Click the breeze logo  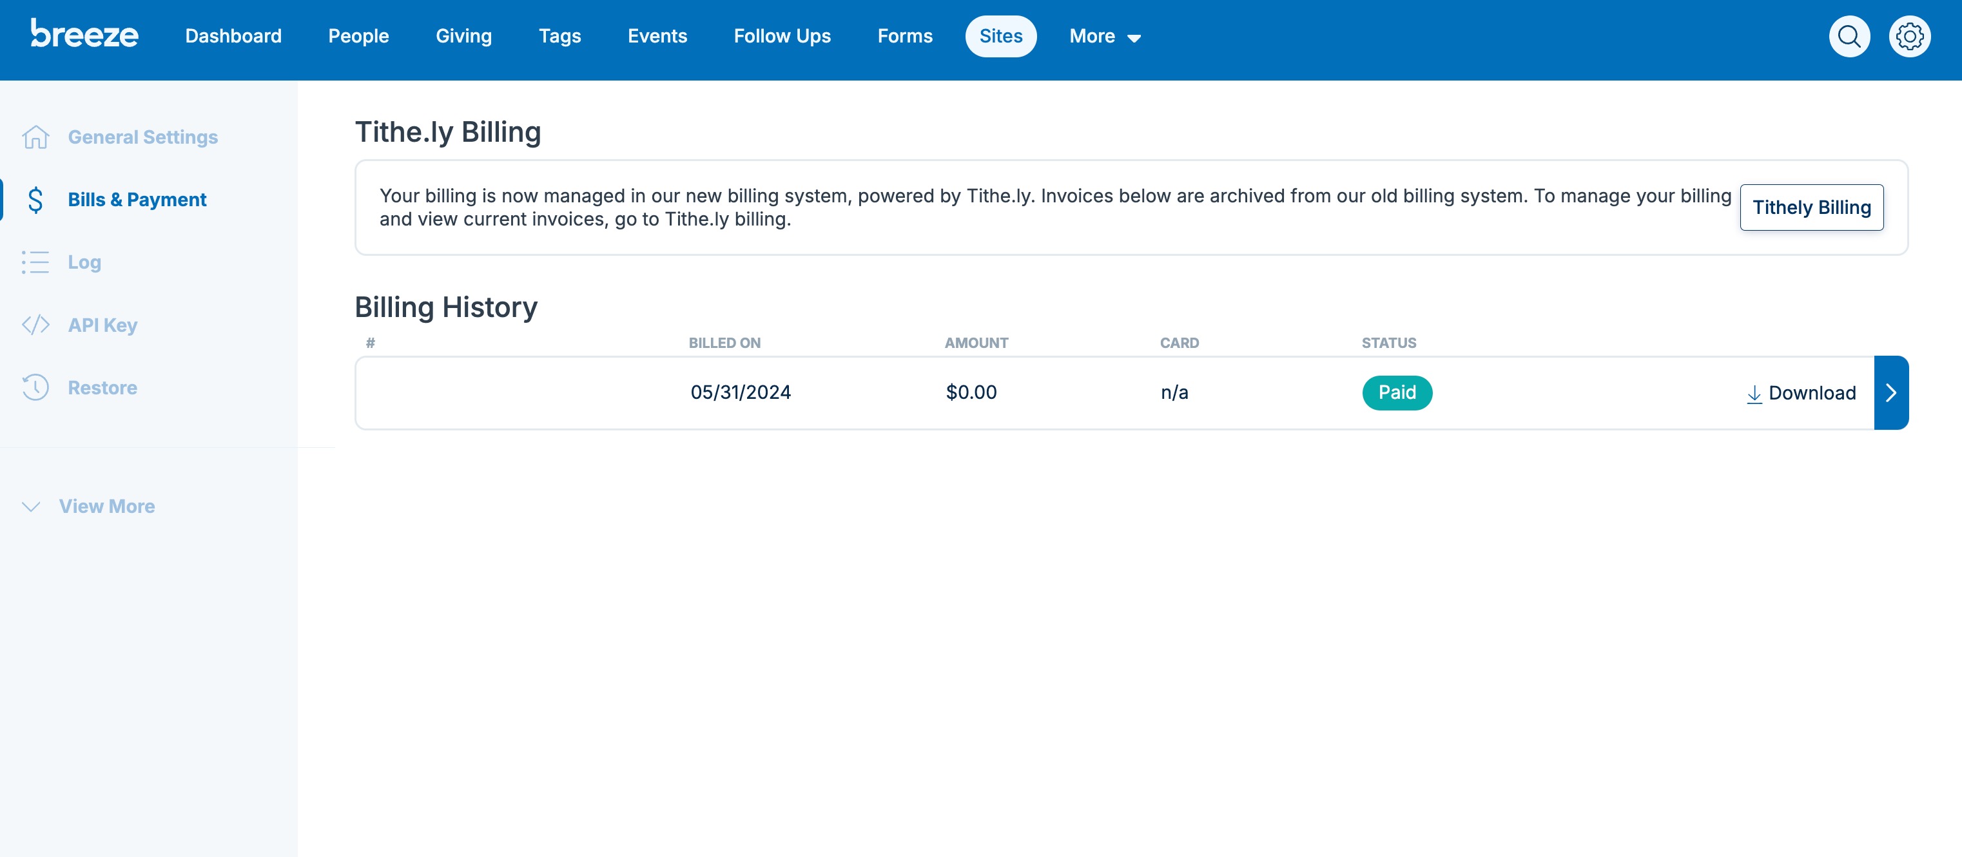tap(84, 34)
